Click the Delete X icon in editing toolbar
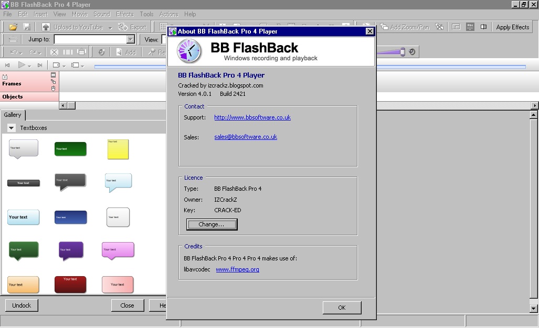This screenshot has height=328, width=539. tap(54, 52)
